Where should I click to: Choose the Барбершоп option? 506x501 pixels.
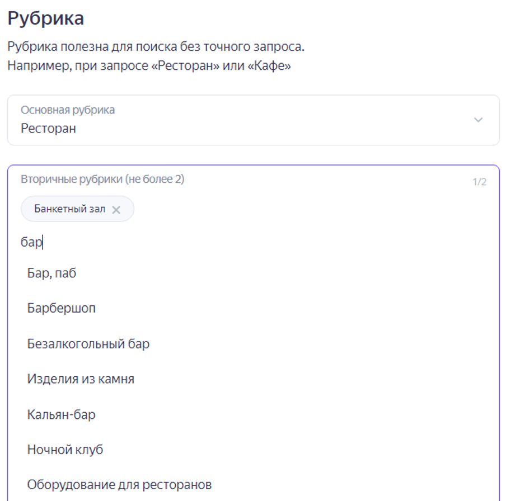coord(61,308)
